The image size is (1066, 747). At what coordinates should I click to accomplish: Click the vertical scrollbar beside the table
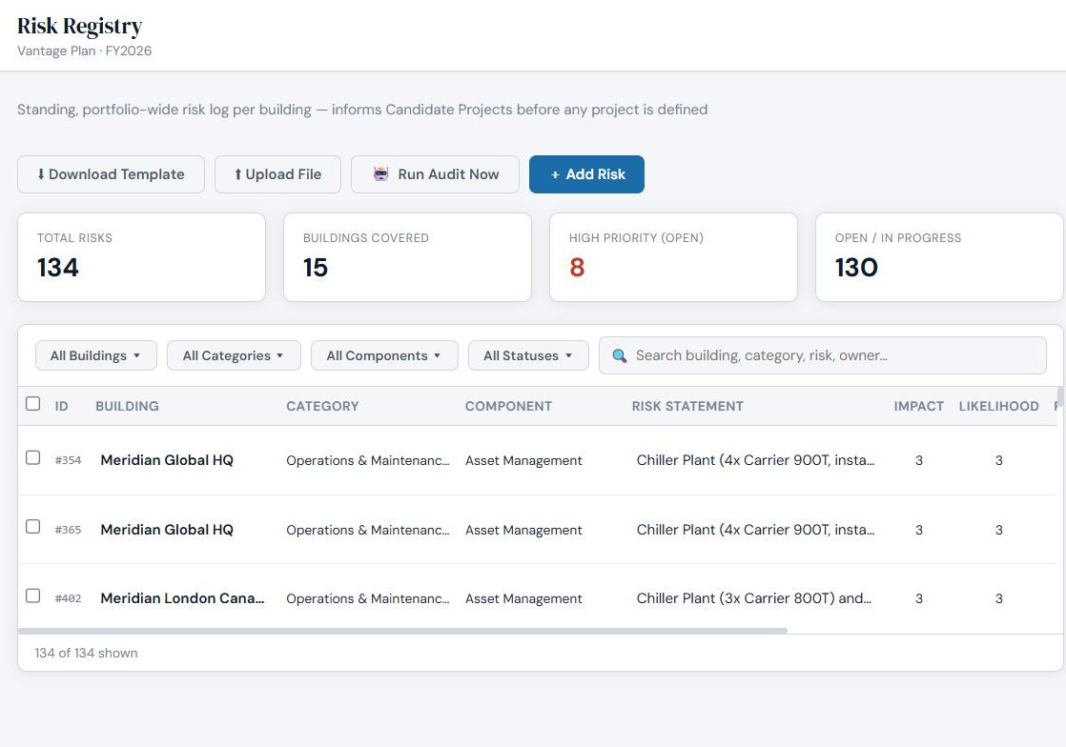coord(1060,397)
